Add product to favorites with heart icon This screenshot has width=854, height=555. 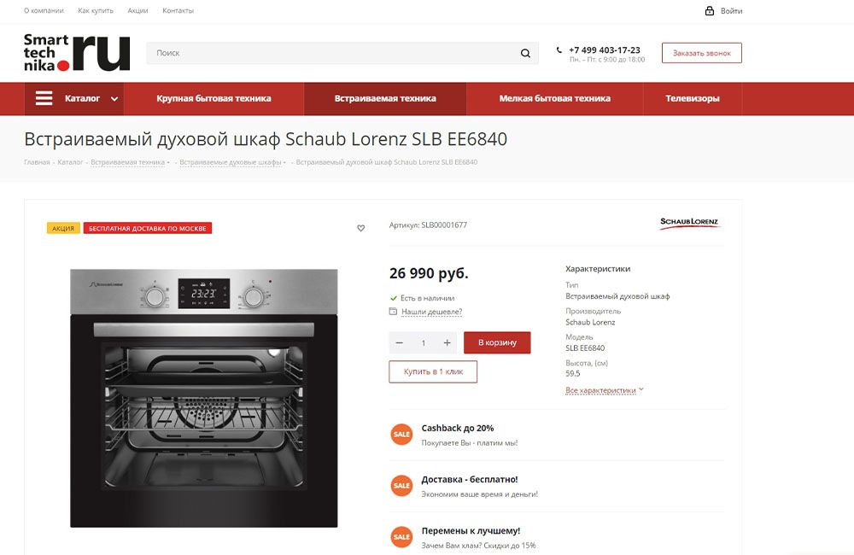click(x=360, y=228)
